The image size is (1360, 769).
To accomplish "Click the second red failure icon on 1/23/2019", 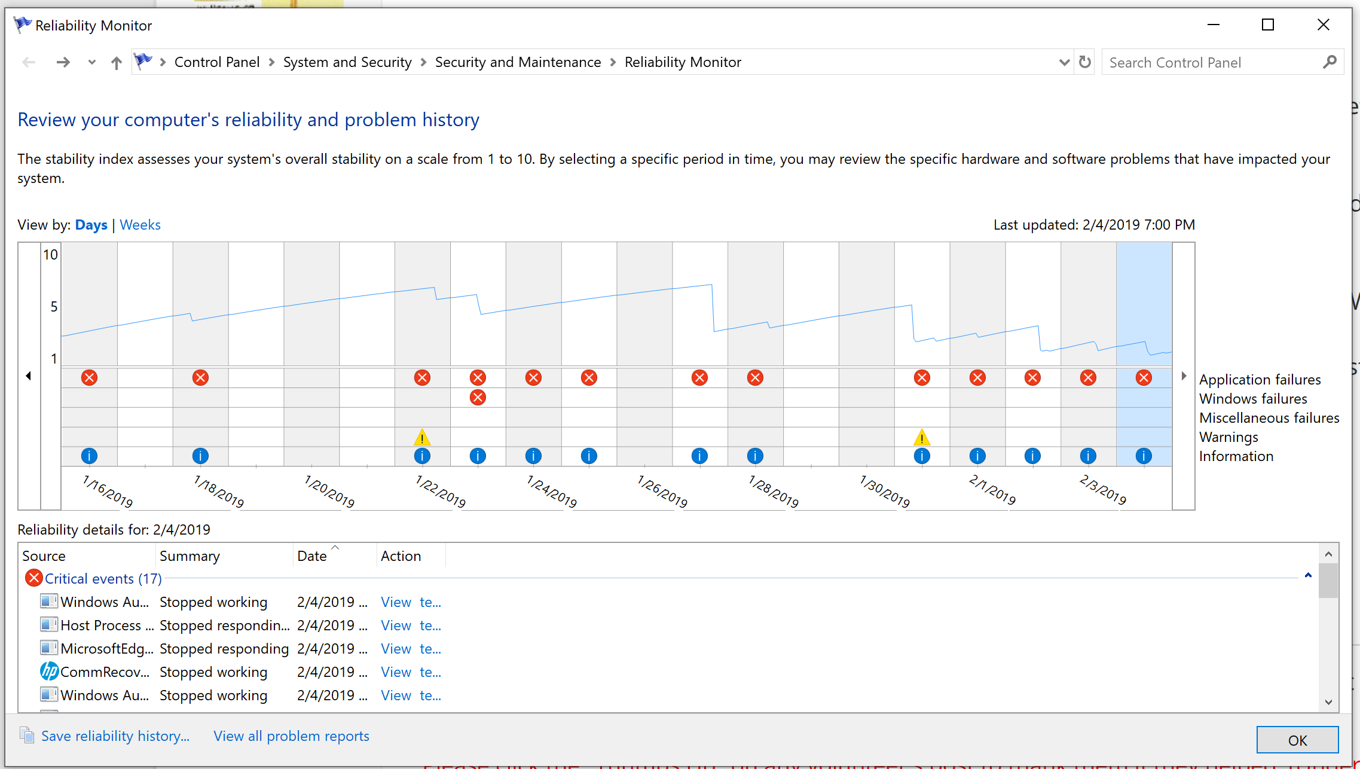I will coord(478,398).
